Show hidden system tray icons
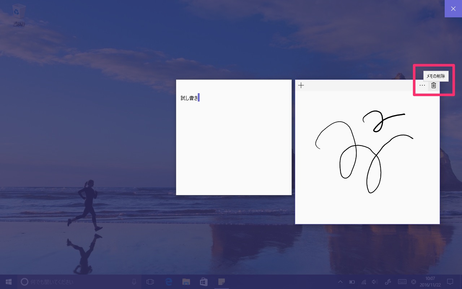Viewport: 462px width, 289px height. click(x=340, y=282)
